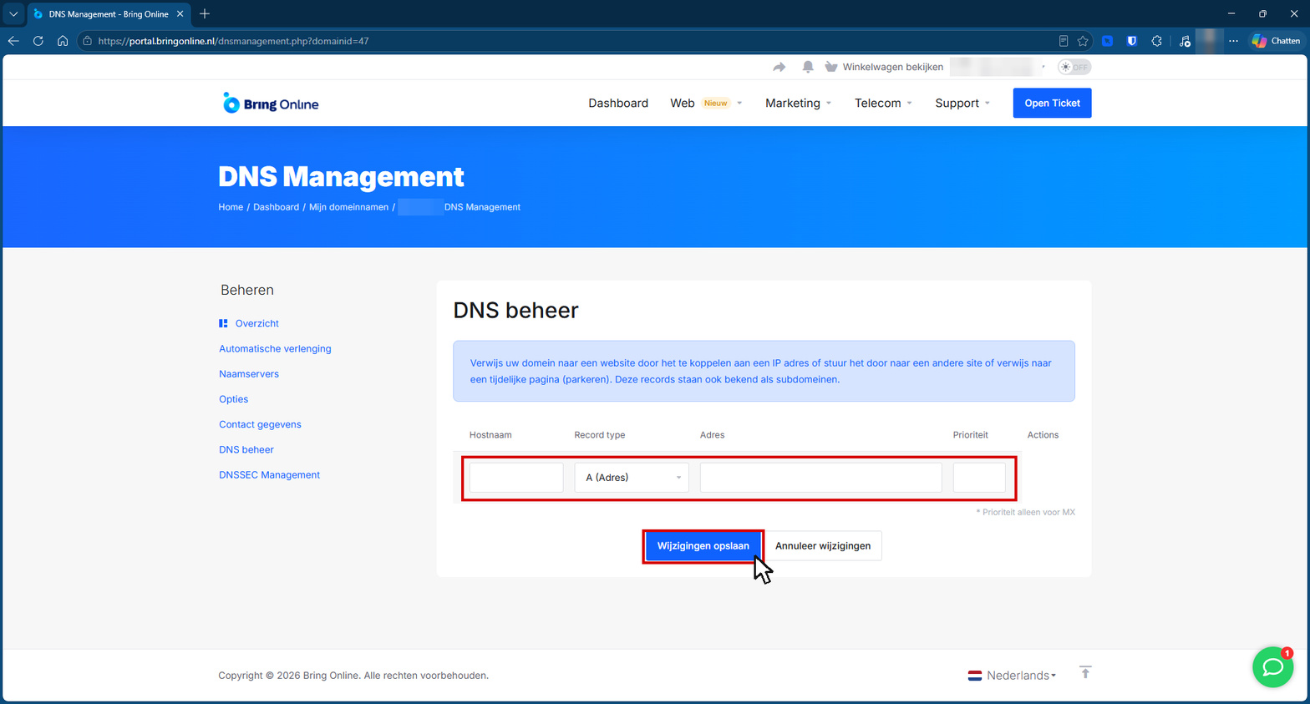This screenshot has width=1310, height=704.
Task: Open browser settings three-dots menu
Action: [x=1233, y=41]
